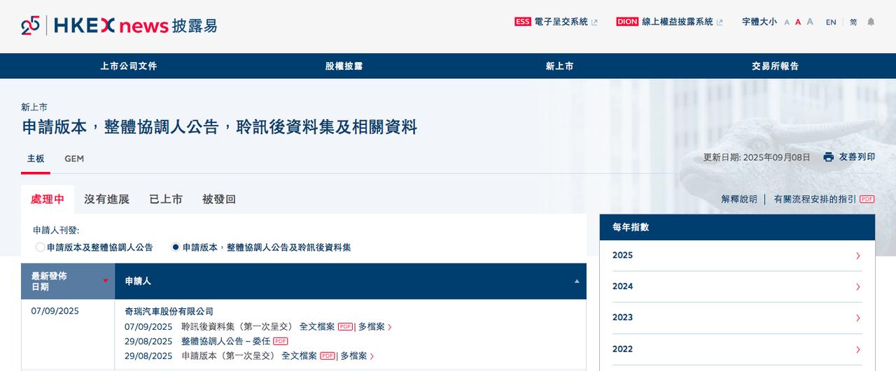The image size is (896, 371).
Task: Click the notification bell icon
Action: 871,22
